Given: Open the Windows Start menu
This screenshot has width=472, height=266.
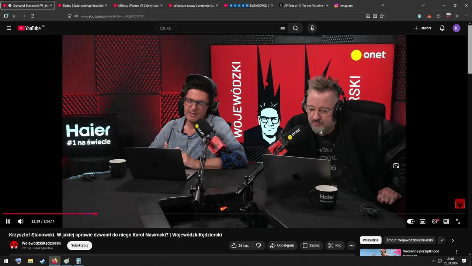Looking at the screenshot, I should (x=6, y=261).
